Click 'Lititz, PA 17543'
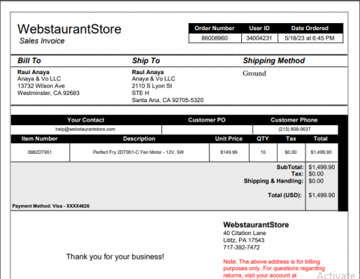The width and height of the screenshot is (360, 279). click(243, 240)
